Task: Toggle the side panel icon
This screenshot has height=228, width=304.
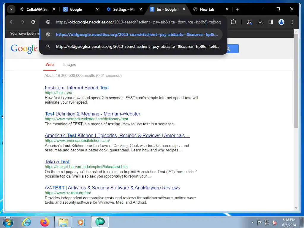Action: [x=271, y=22]
